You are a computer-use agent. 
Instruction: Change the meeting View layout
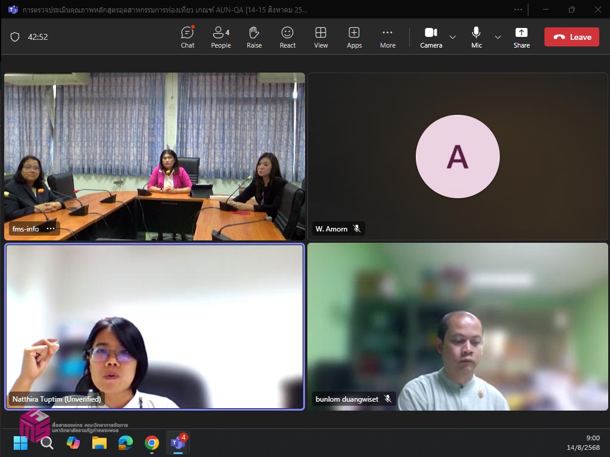[x=321, y=37]
